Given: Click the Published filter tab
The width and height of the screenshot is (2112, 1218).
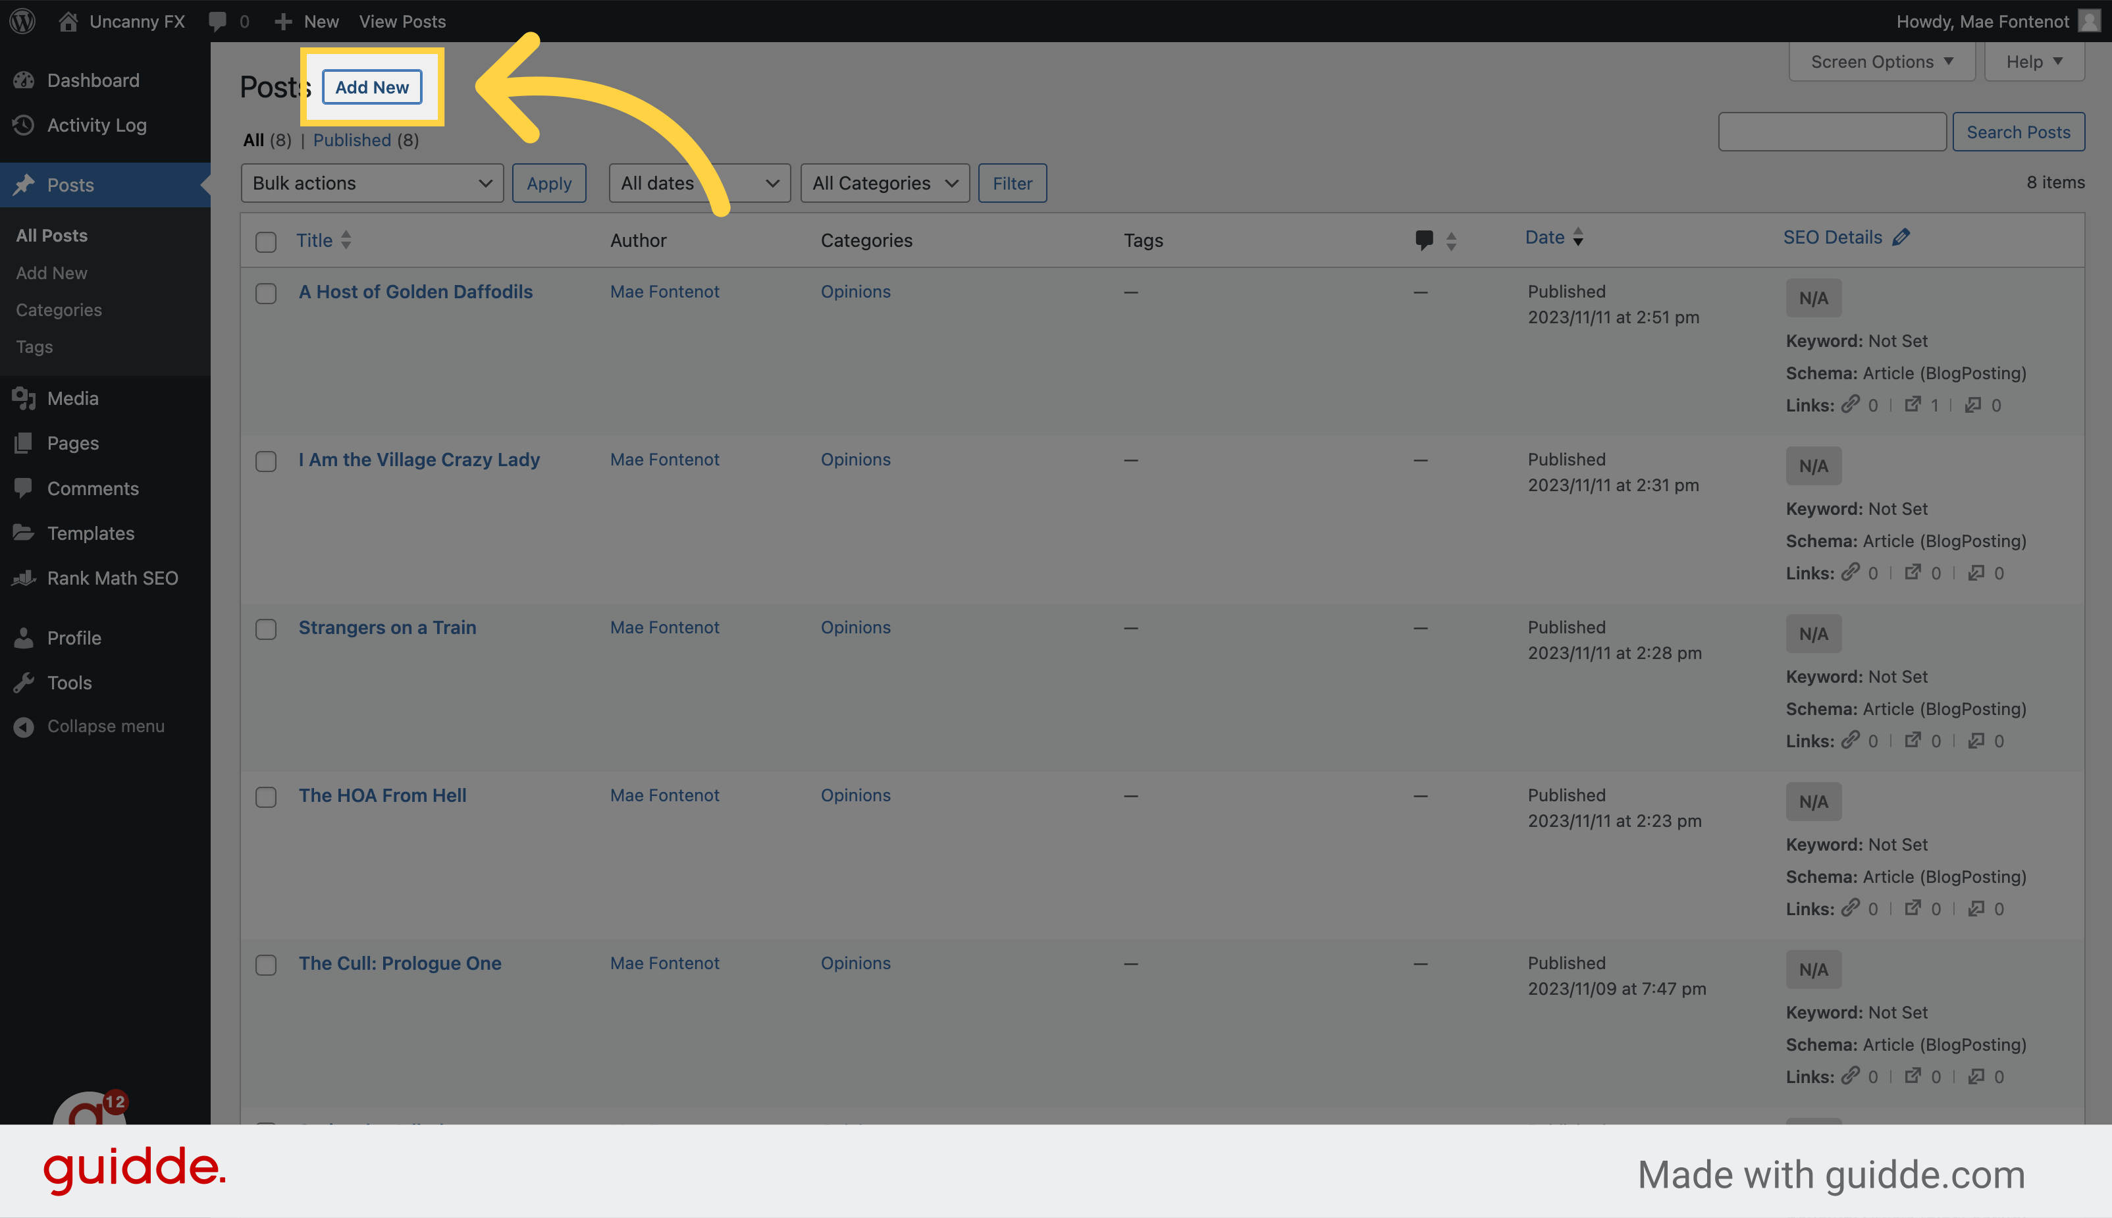Looking at the screenshot, I should 352,139.
